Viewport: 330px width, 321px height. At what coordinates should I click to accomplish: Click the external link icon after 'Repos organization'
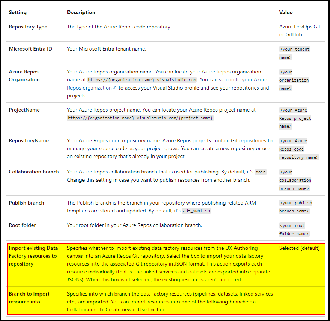point(114,88)
